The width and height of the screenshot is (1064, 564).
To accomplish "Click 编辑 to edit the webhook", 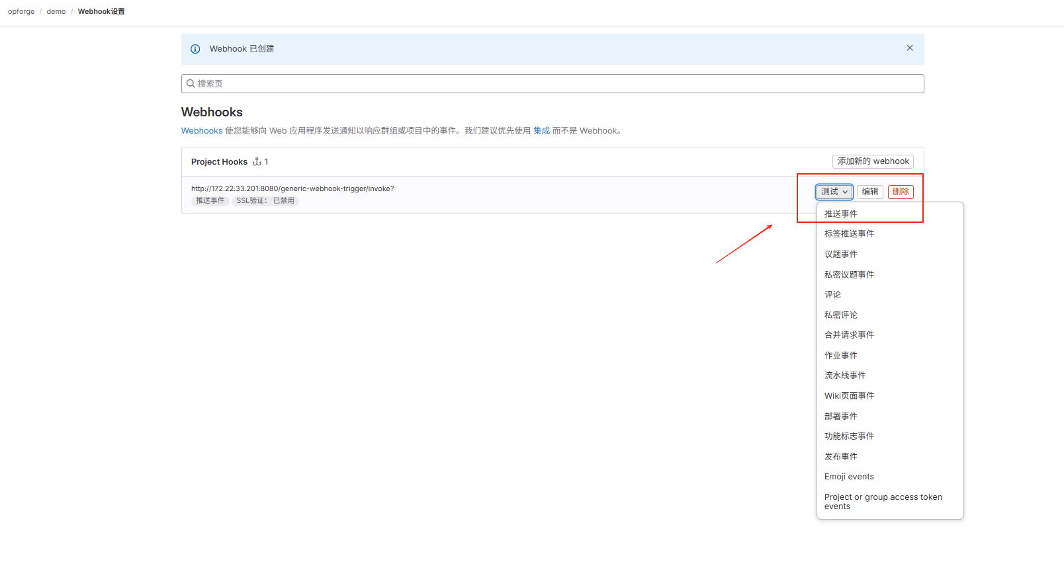I will pyautogui.click(x=869, y=192).
